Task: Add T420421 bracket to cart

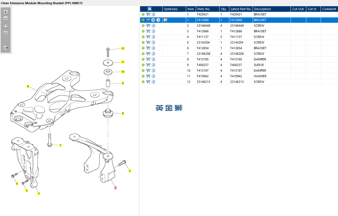Action: point(148,14)
